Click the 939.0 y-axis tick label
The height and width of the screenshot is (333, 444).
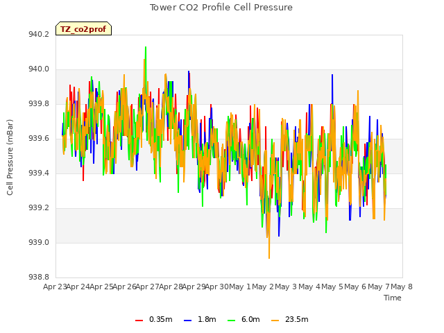point(39,243)
